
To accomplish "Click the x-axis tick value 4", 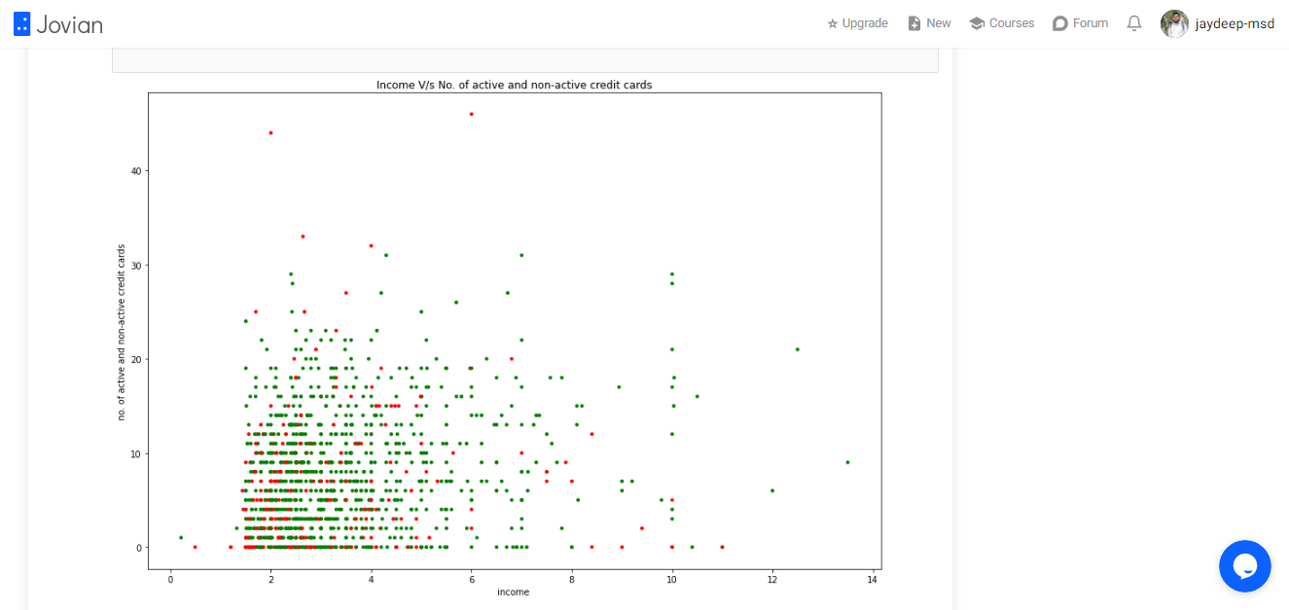I will (372, 580).
